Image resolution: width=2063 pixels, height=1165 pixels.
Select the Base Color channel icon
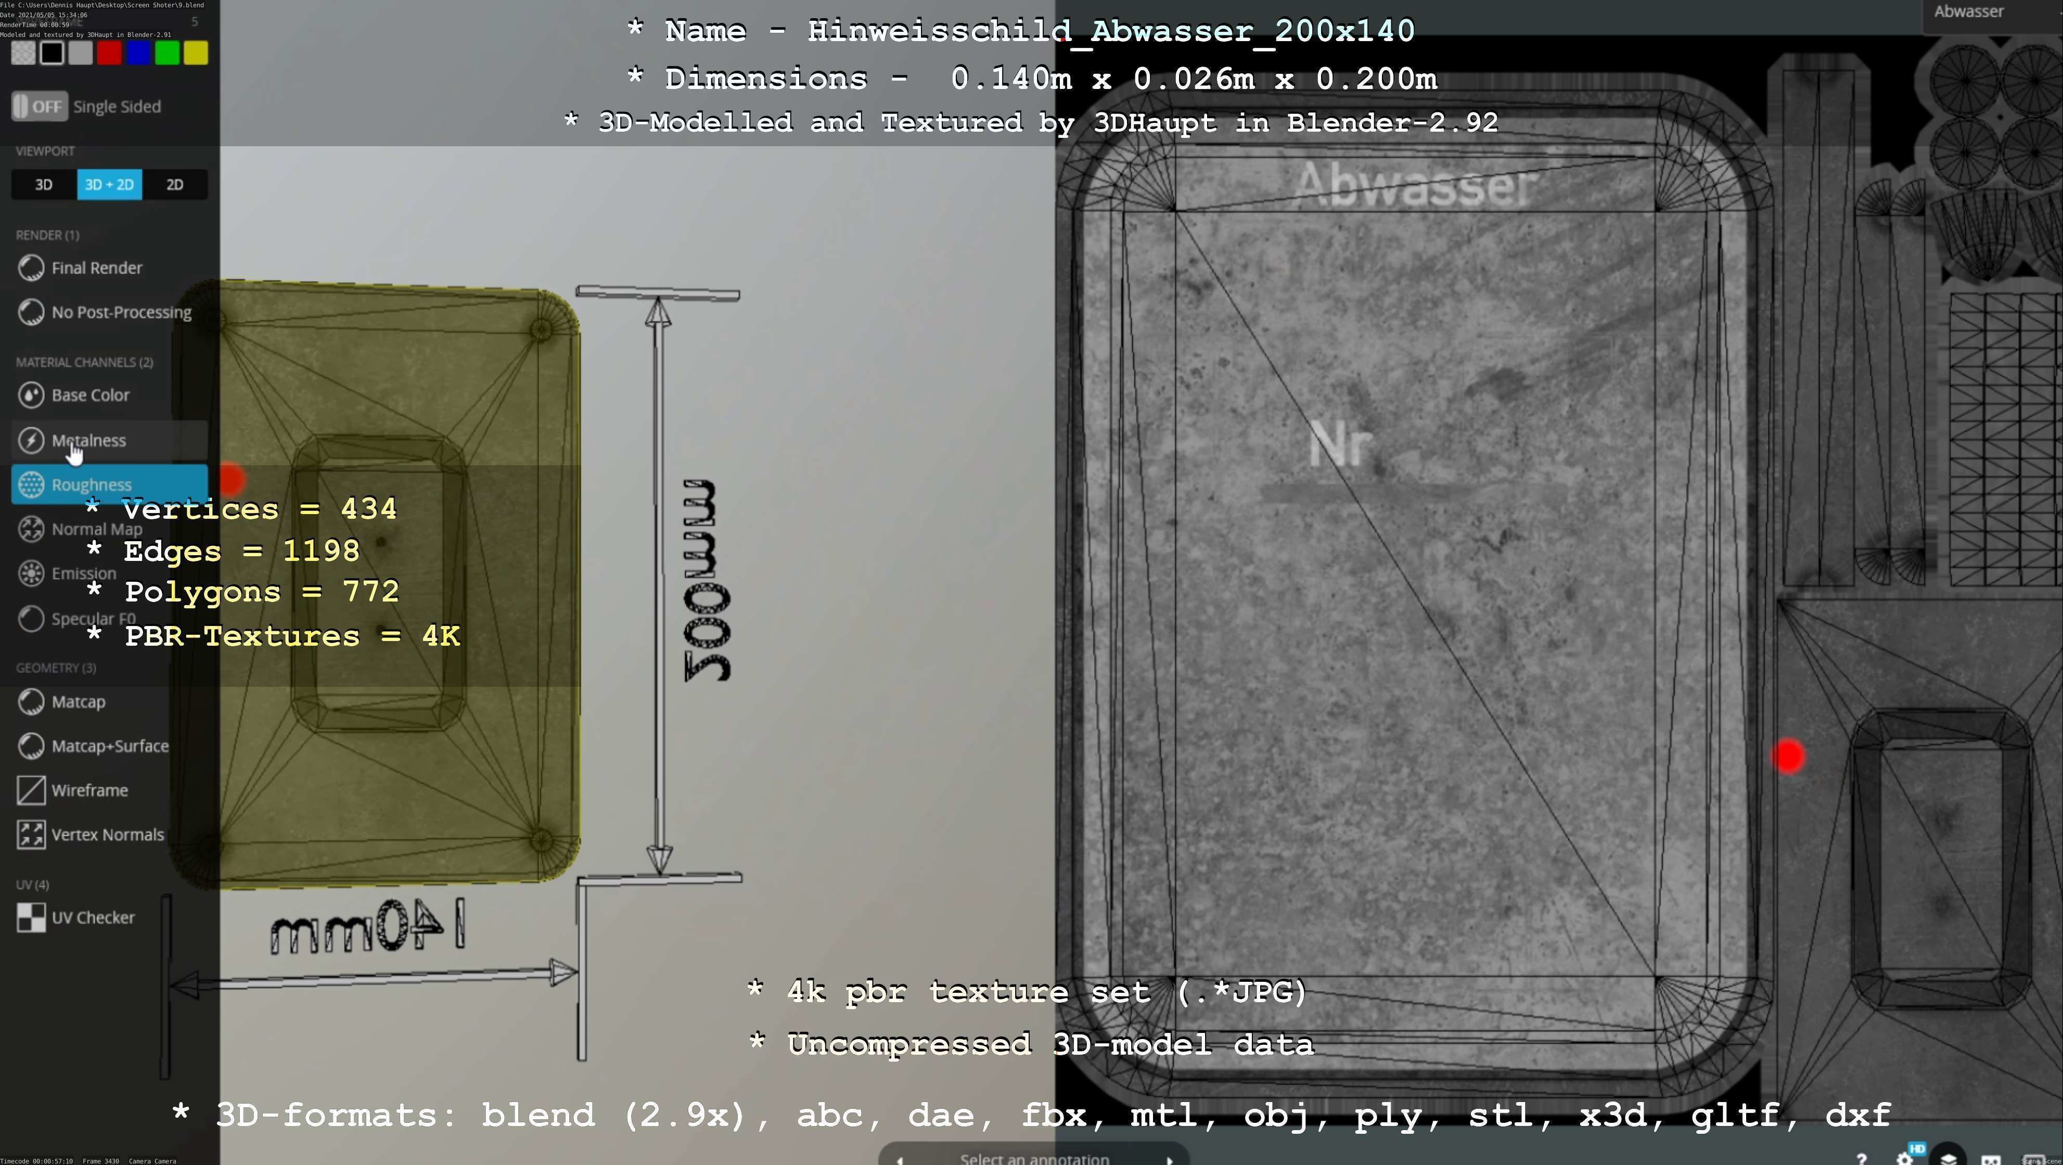[31, 395]
